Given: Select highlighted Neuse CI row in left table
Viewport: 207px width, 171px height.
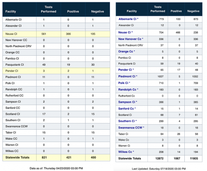Looking at the screenshot, I should point(56,34).
